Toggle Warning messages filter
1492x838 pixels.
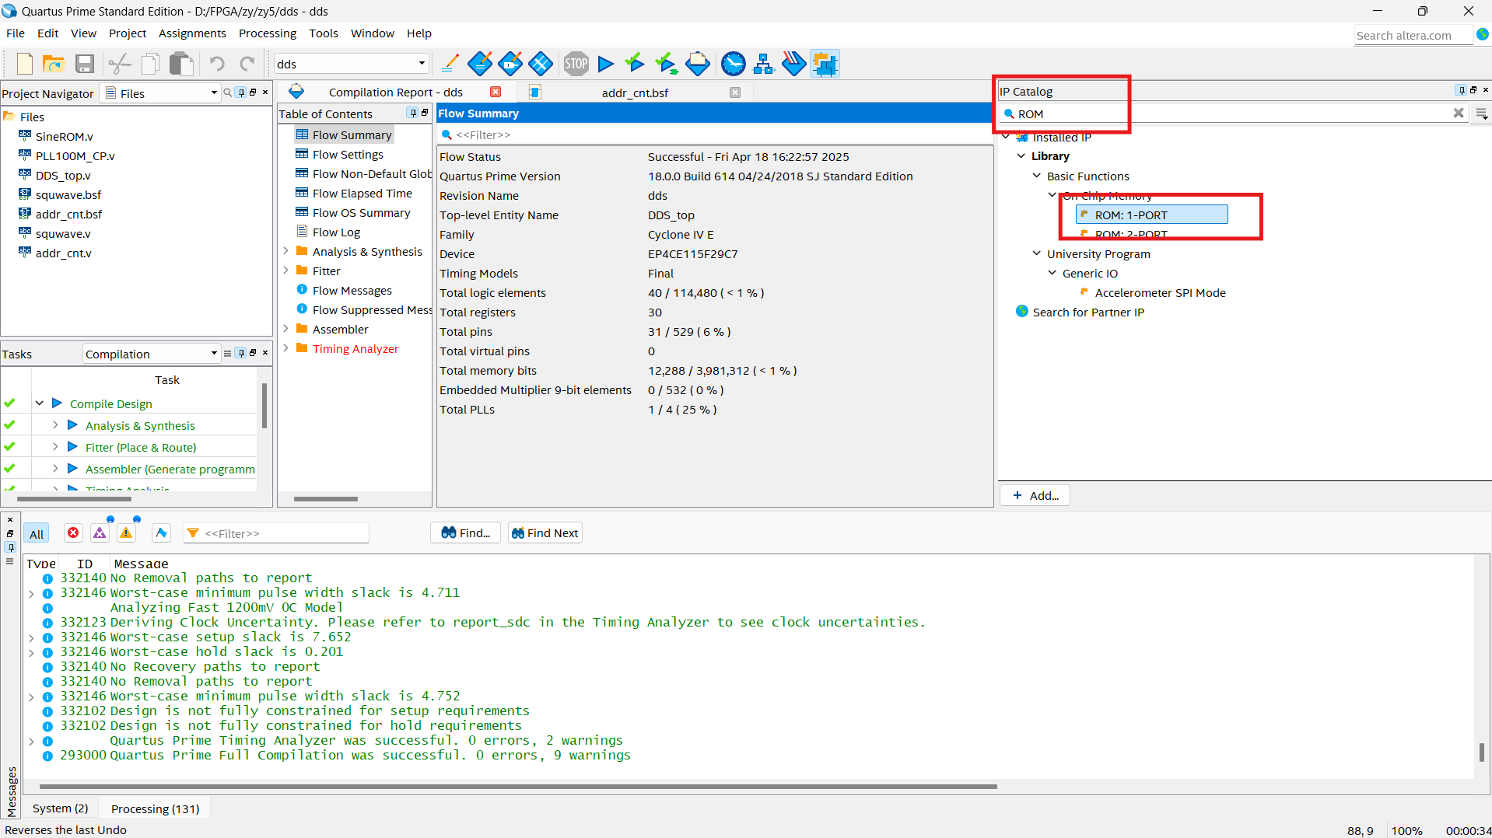point(126,533)
